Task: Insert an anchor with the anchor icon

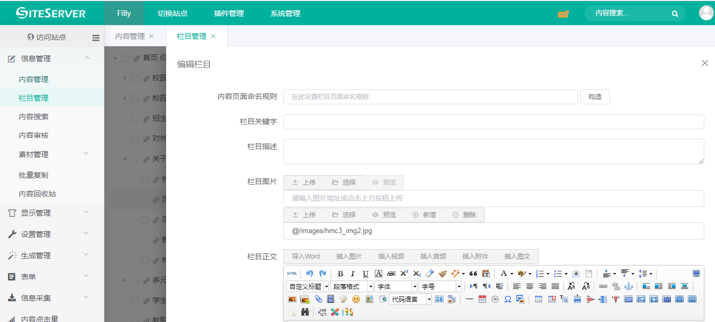Action: point(628,286)
